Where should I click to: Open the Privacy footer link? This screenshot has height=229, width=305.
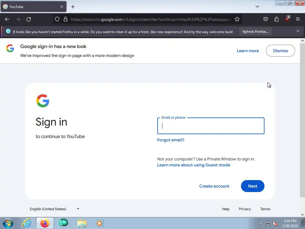pos(245,209)
